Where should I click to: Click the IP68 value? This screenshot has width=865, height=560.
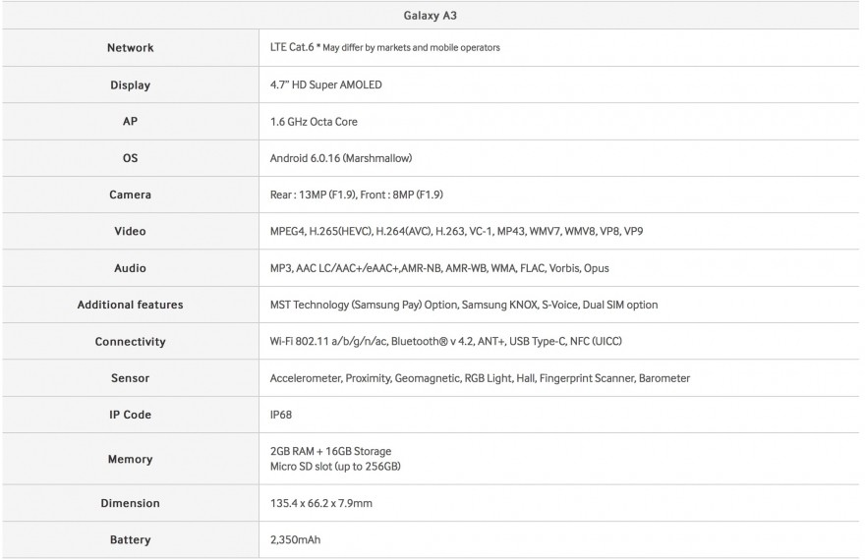(x=281, y=415)
